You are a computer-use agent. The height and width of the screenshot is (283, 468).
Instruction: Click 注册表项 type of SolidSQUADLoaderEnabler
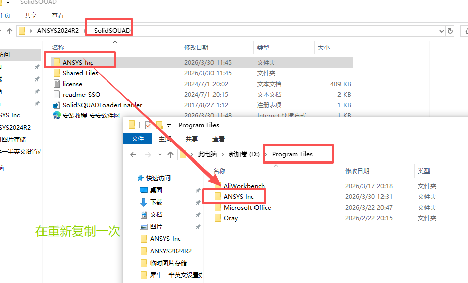click(269, 105)
